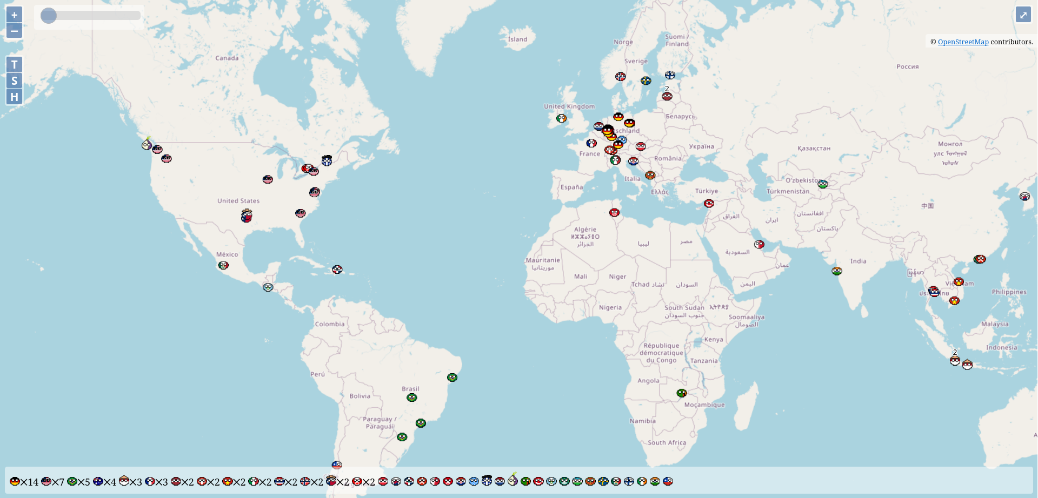Select the Italy countryball marker

click(615, 160)
